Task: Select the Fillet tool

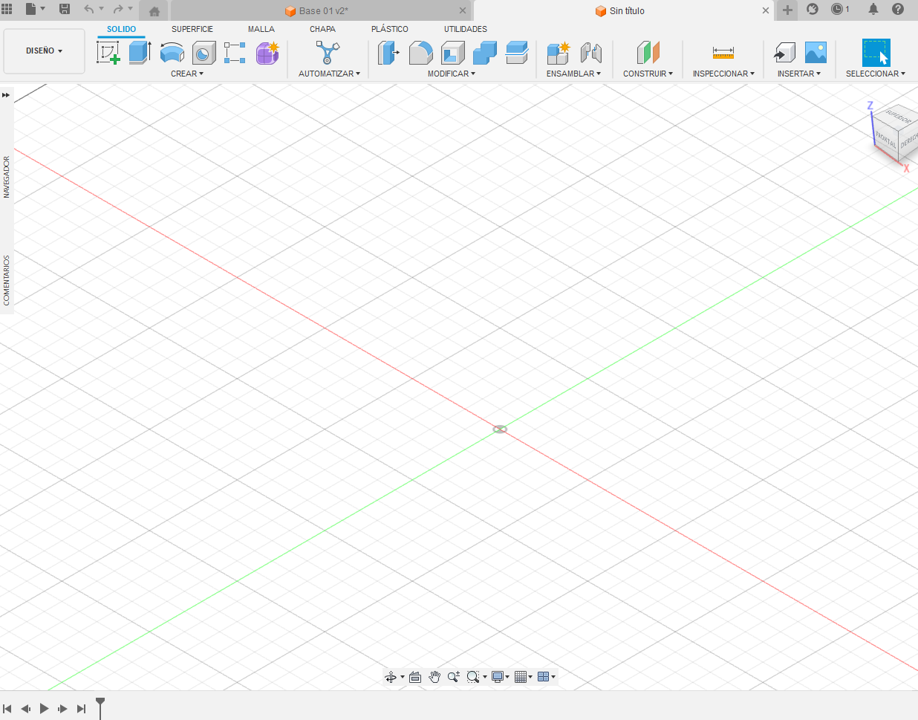Action: 421,53
